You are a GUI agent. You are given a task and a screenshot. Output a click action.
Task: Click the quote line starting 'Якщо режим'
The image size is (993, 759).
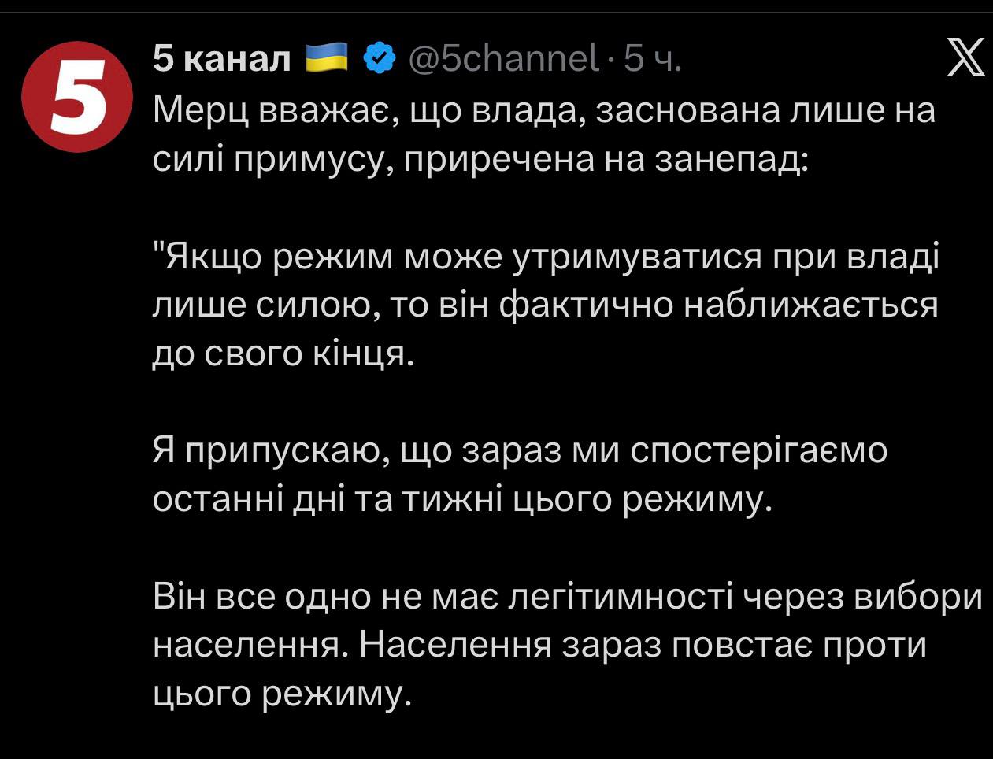click(545, 257)
